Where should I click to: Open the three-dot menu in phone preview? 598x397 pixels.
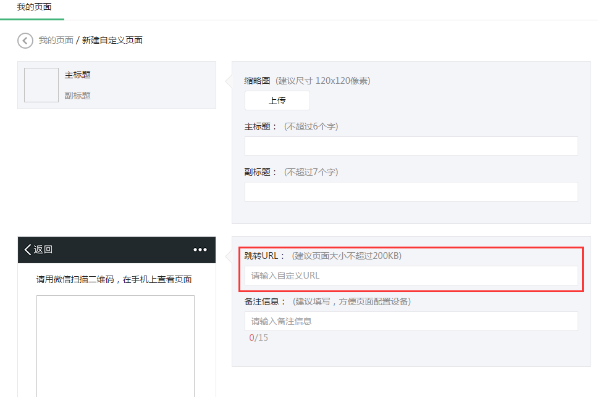coord(200,250)
